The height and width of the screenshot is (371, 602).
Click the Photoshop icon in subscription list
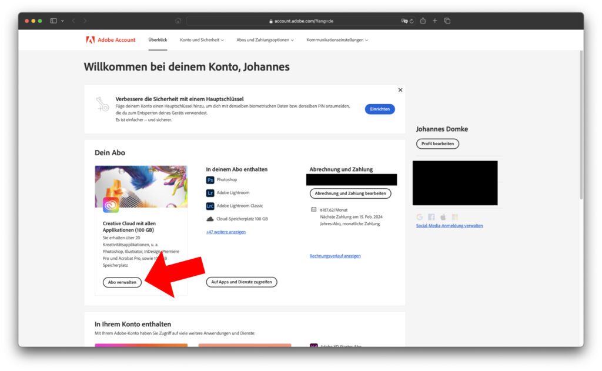pos(210,180)
